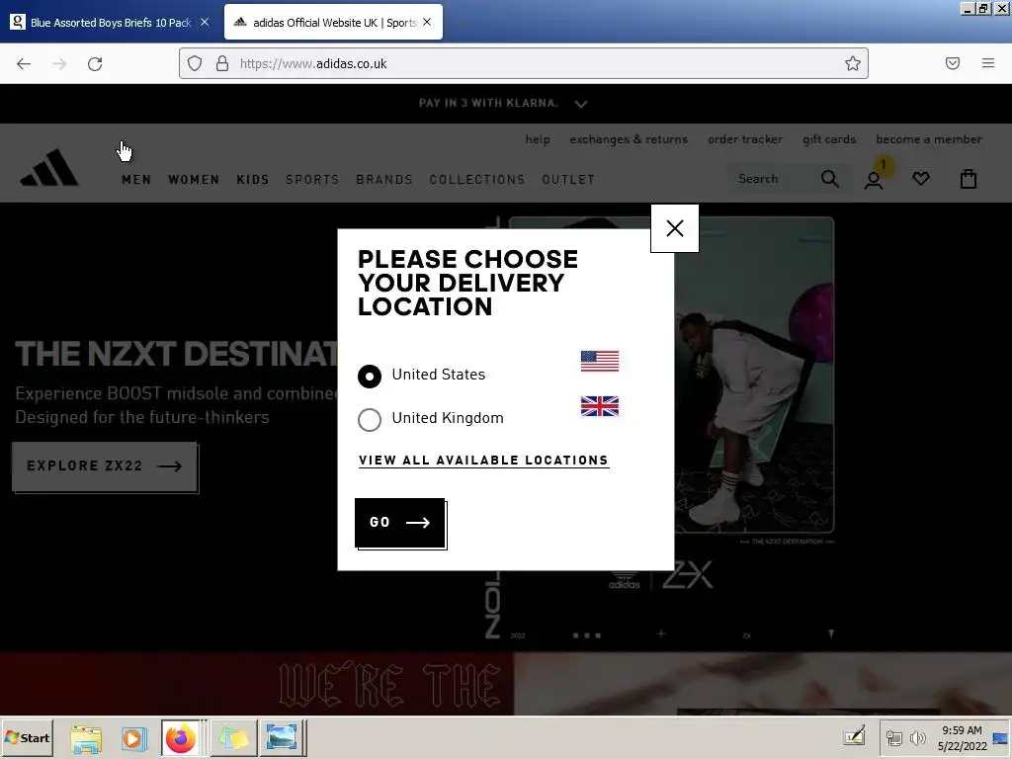This screenshot has width=1012, height=759.
Task: Click the United States flag icon
Action: (600, 362)
